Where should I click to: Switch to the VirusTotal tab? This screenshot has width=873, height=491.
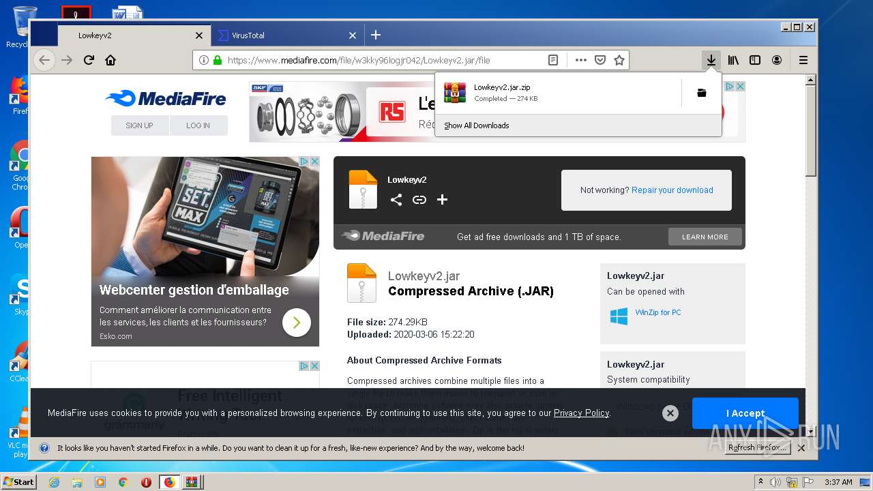pos(287,35)
